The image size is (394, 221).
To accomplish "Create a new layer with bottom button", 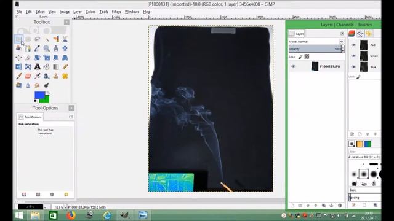I will click(292, 206).
